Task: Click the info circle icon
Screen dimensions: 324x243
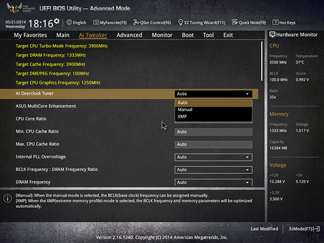Action: pyautogui.click(x=8, y=198)
